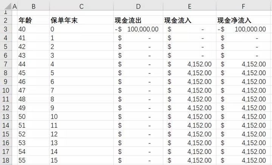Select the 现金流入 header cell
The height and width of the screenshot is (165, 272).
tap(178, 20)
